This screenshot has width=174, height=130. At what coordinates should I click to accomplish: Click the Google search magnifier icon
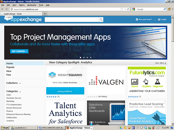pos(165,9)
